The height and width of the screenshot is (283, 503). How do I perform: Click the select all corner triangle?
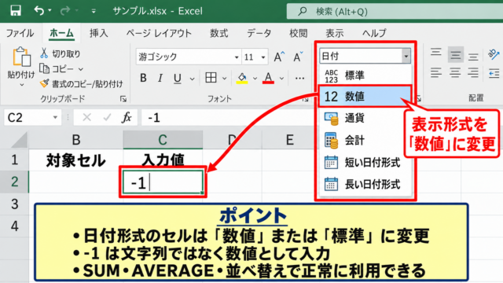[20, 141]
